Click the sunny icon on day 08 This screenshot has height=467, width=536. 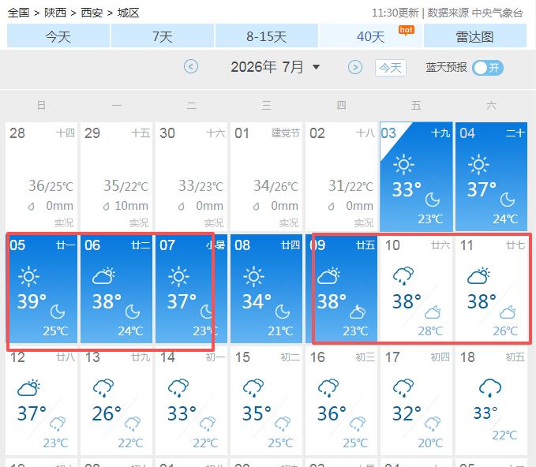(253, 276)
